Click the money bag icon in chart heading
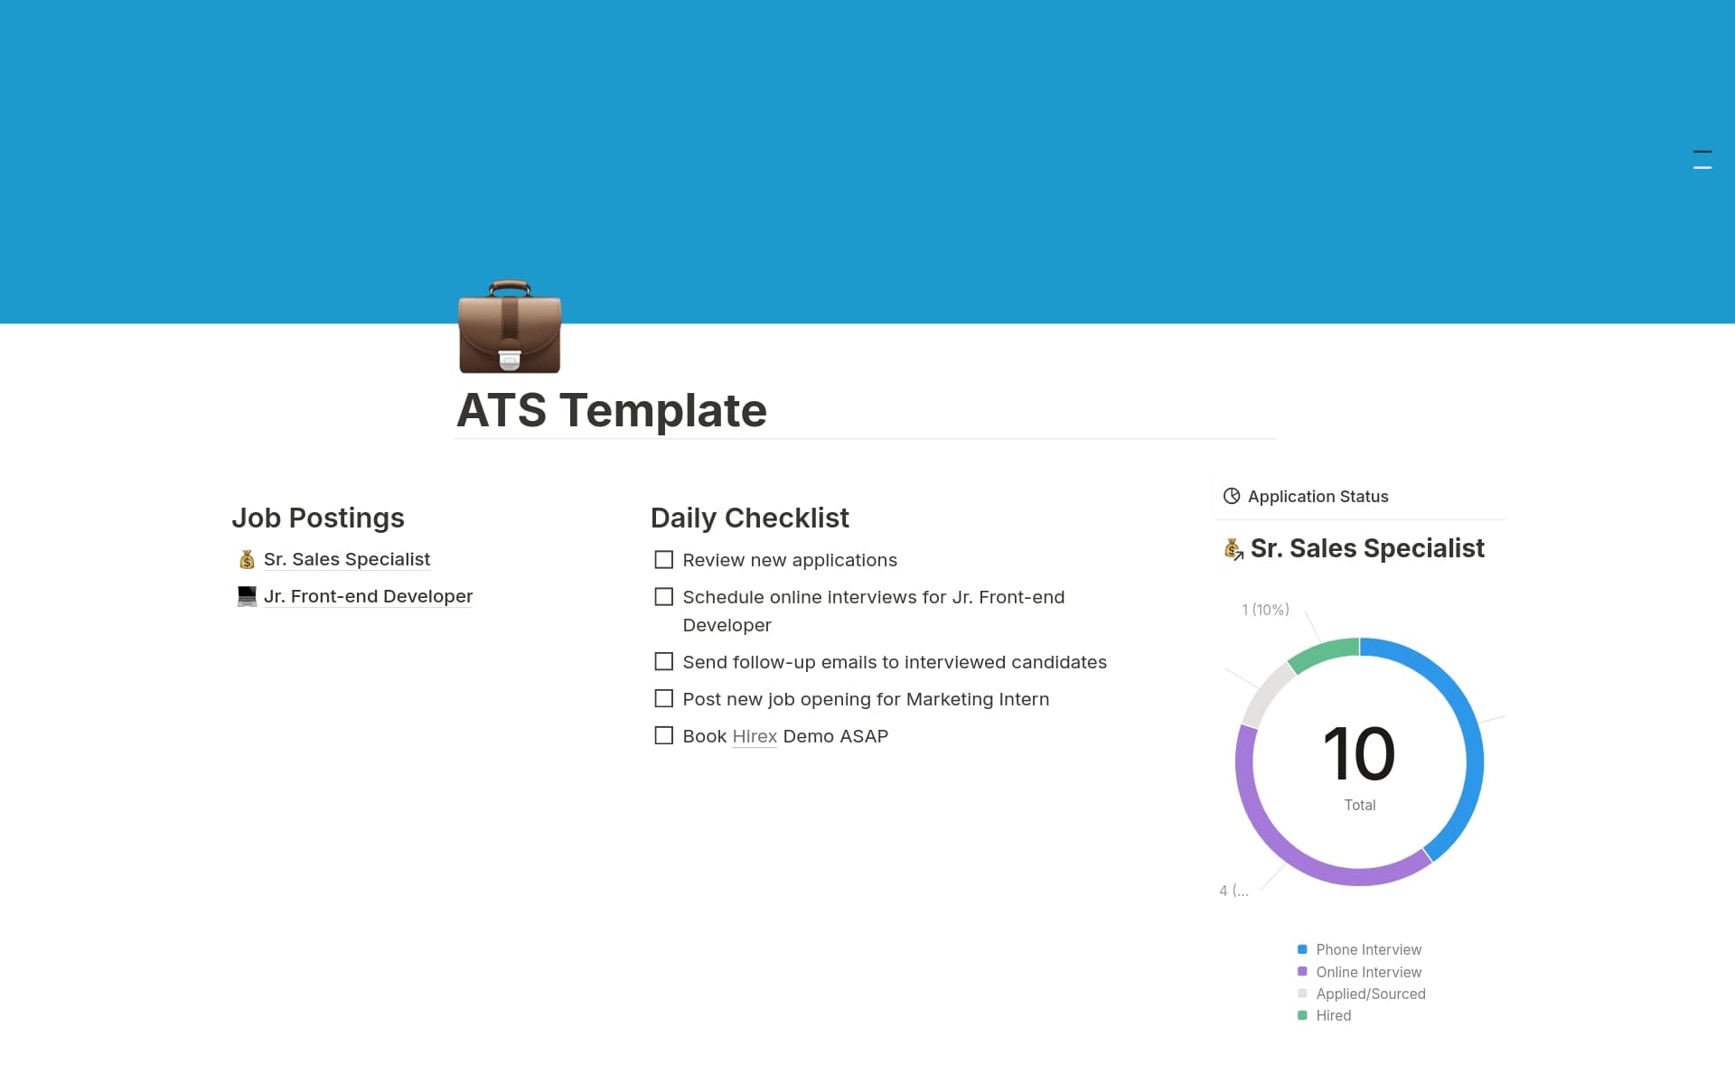 [1233, 548]
